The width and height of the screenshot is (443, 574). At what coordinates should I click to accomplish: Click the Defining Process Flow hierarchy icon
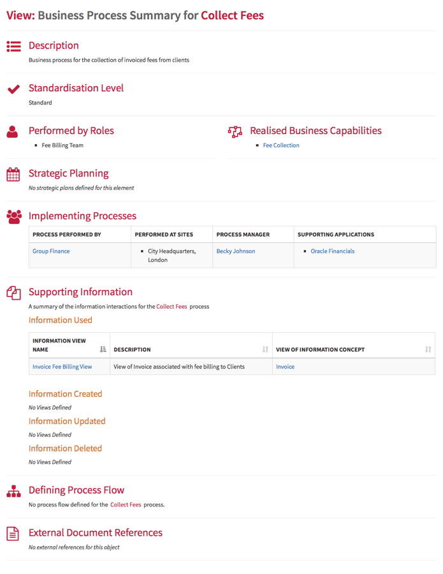click(13, 491)
